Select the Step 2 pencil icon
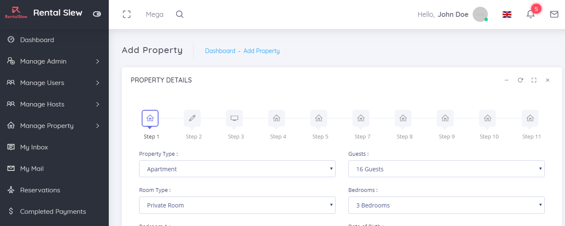The image size is (565, 226). 192,118
